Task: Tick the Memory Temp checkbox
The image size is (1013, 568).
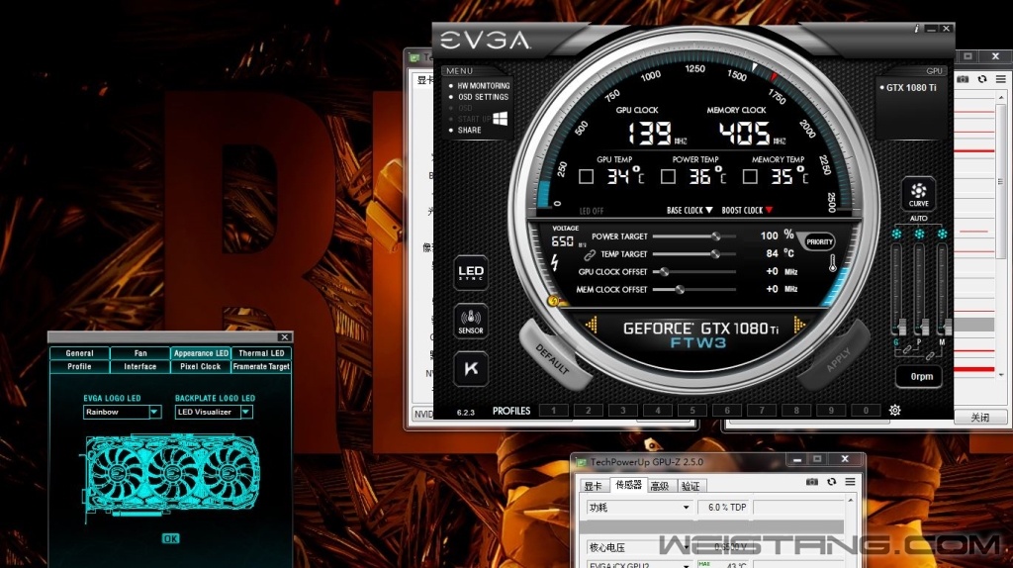Action: click(750, 177)
